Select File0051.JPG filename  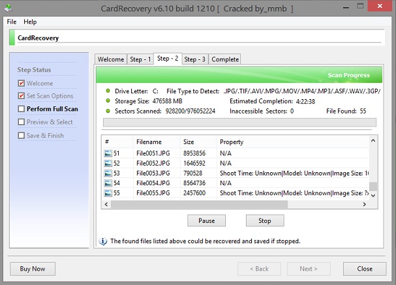[x=153, y=153]
